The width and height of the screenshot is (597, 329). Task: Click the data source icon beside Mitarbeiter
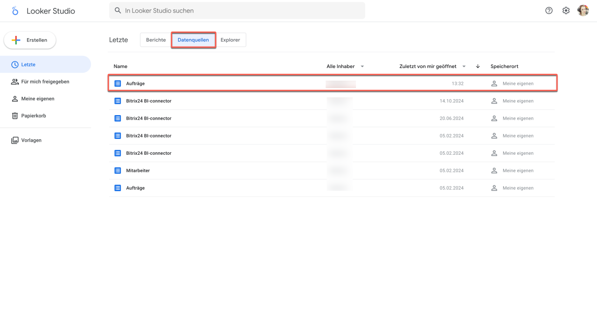[118, 171]
